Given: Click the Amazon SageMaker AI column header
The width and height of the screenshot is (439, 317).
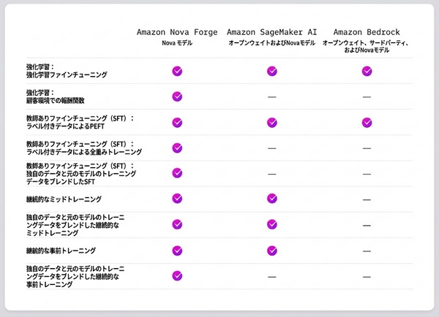Looking at the screenshot, I should coord(271,32).
